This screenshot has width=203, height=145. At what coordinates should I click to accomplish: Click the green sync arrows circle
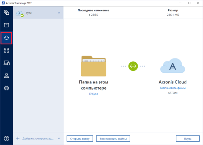pyautogui.click(x=133, y=66)
